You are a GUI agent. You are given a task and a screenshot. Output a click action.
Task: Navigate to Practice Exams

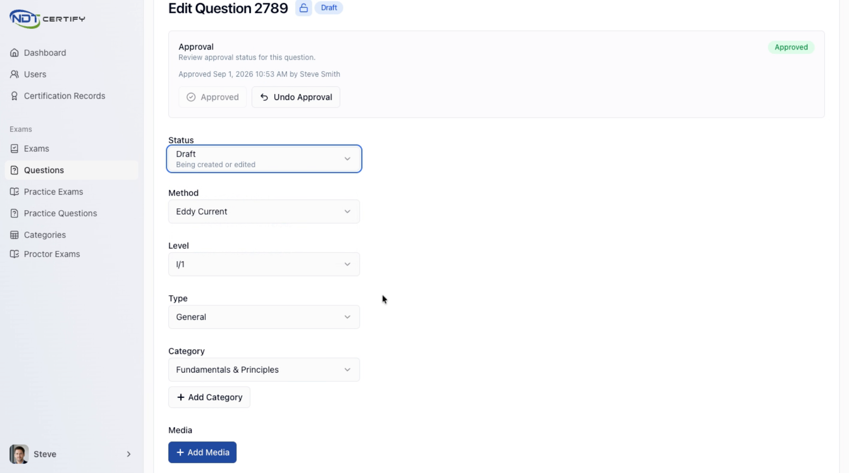71,192
